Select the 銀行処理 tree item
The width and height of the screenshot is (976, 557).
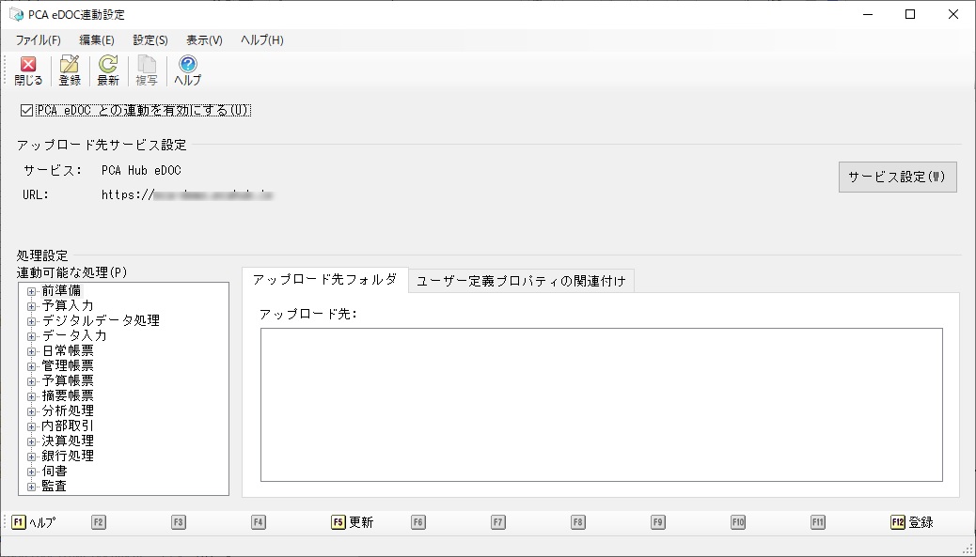(x=68, y=456)
